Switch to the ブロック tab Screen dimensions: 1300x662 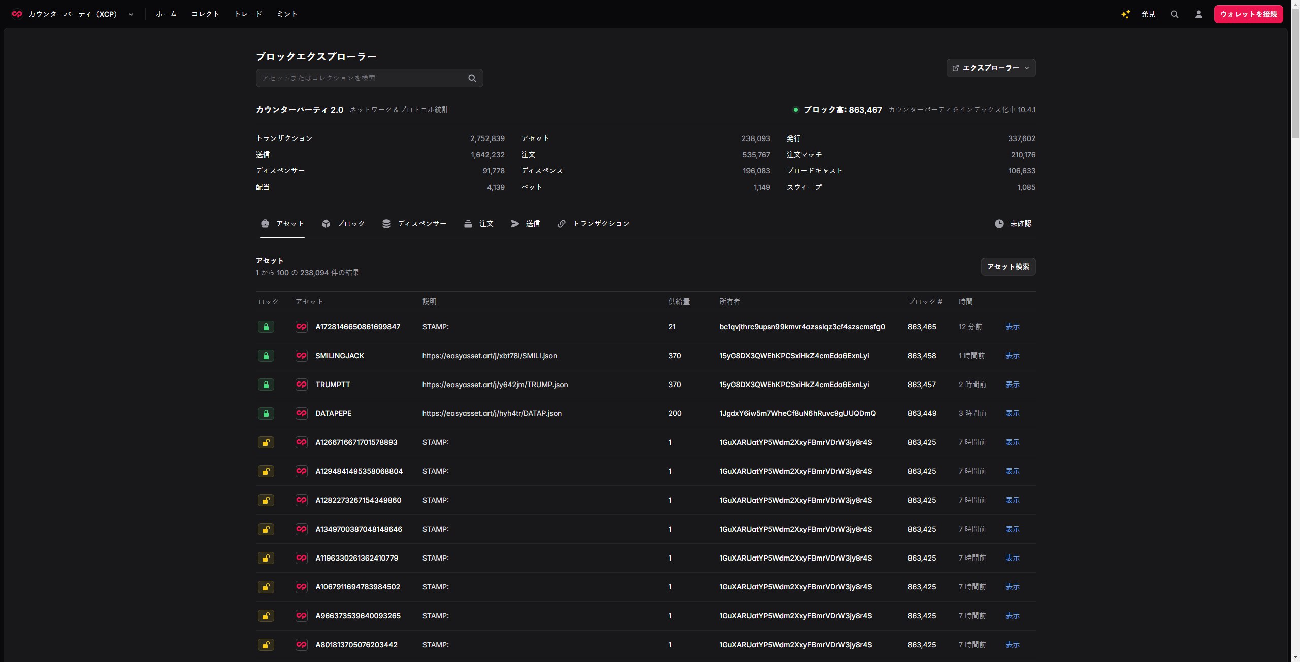(x=343, y=224)
